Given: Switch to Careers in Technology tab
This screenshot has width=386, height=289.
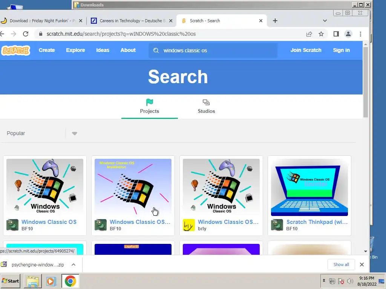Looking at the screenshot, I should click(x=132, y=21).
